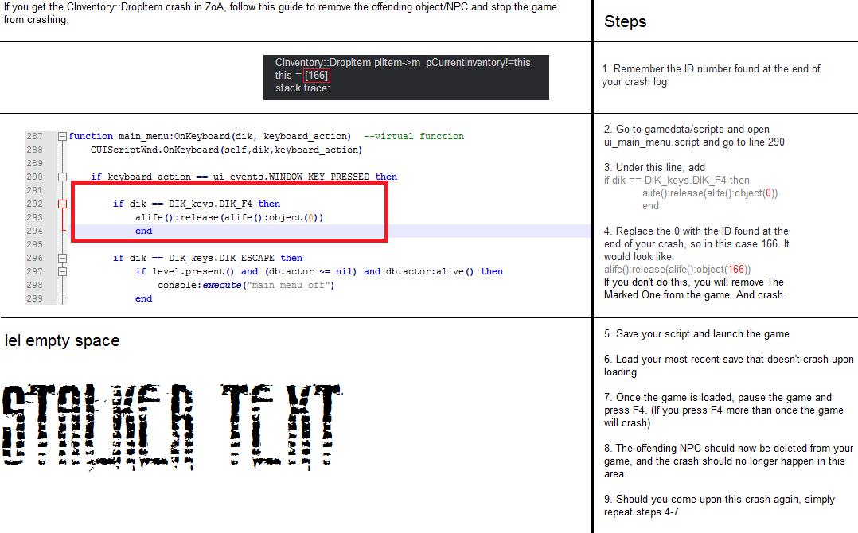The height and width of the screenshot is (533, 858).
Task: Click line number 292 in the gutter
Action: (x=34, y=204)
